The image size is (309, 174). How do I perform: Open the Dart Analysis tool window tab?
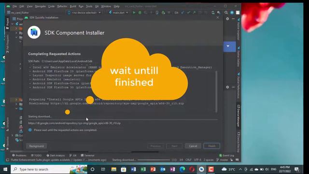[x=56, y=156]
